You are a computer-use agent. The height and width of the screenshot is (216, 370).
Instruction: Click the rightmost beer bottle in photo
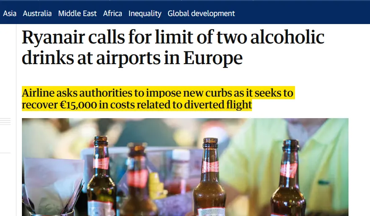click(x=289, y=178)
